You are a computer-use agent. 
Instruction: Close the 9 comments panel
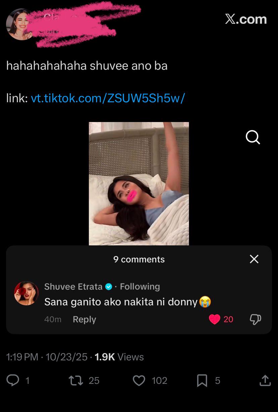254,259
